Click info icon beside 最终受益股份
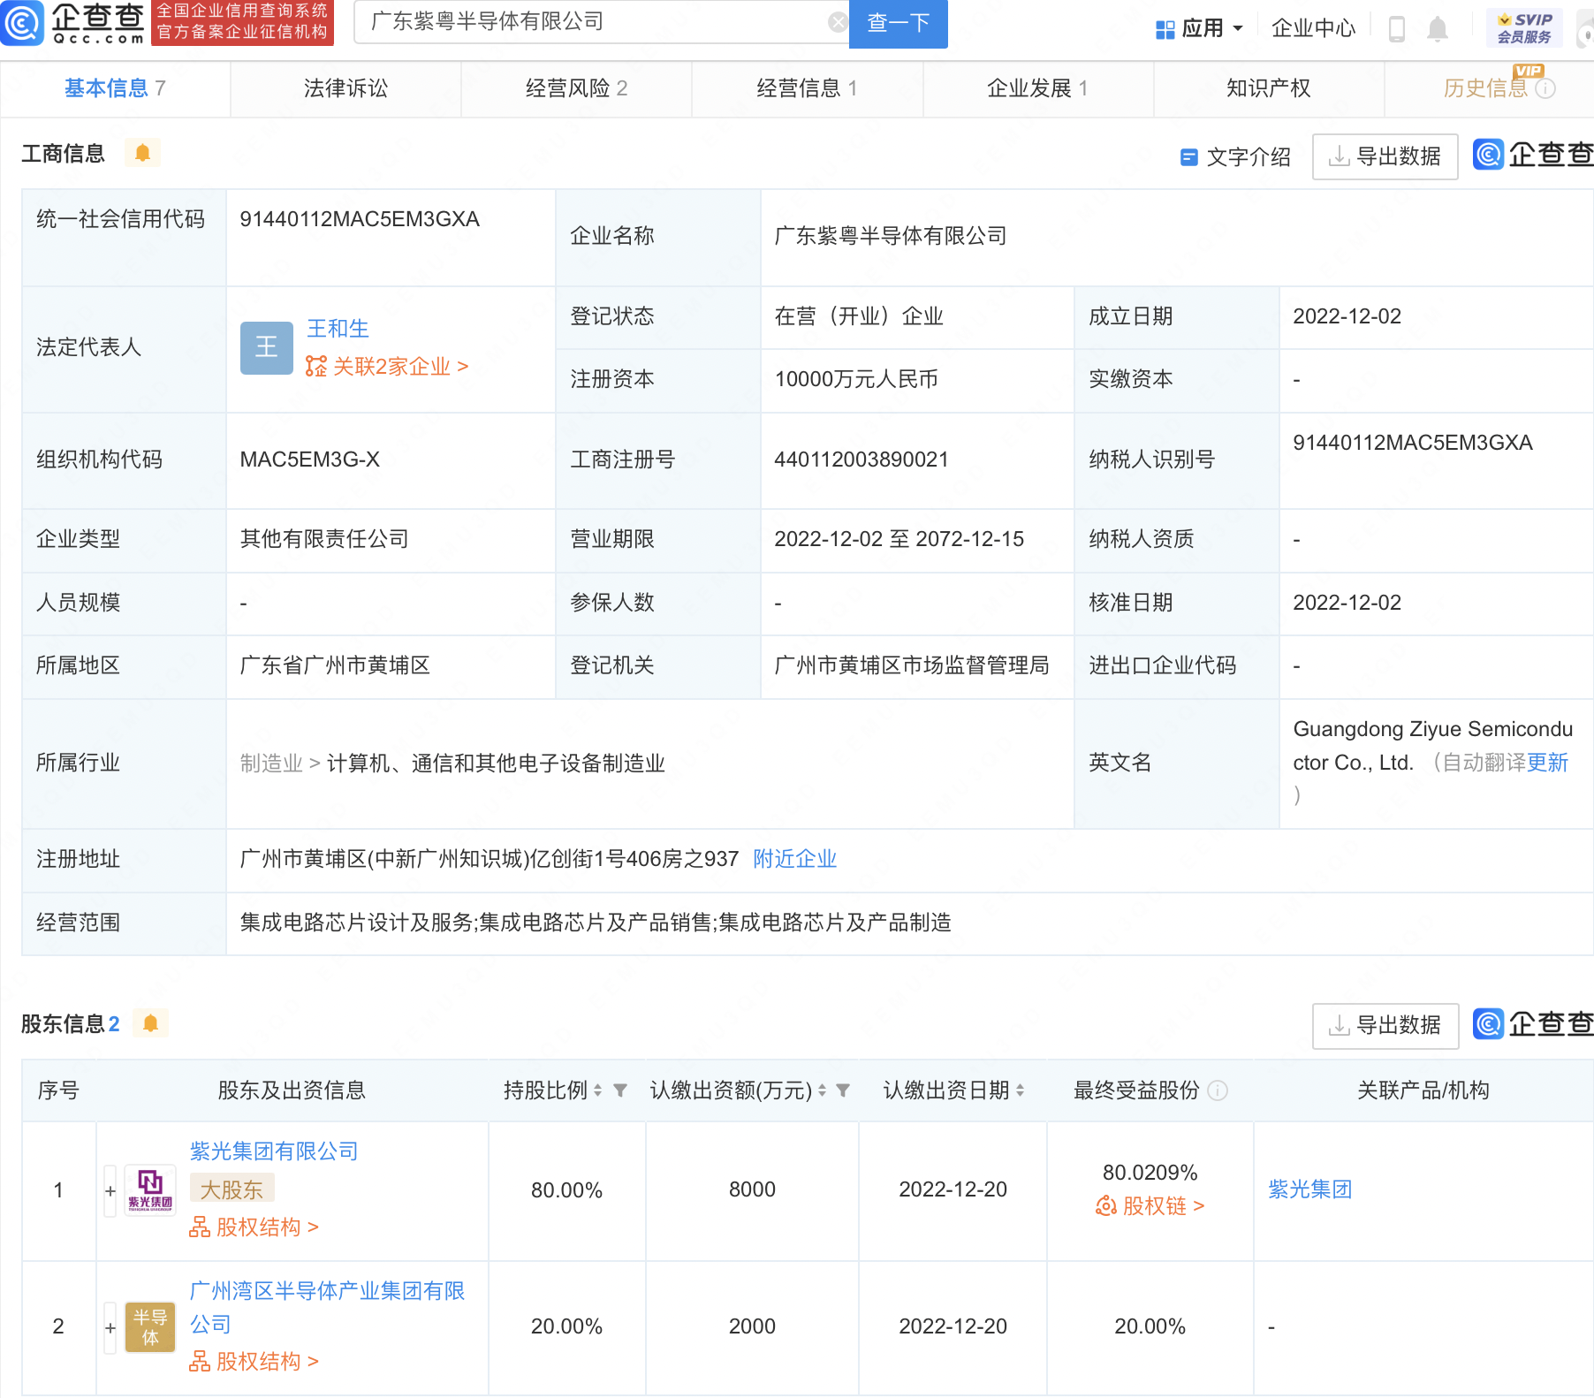Screen dimensions: 1594x1398 click(x=1218, y=1090)
